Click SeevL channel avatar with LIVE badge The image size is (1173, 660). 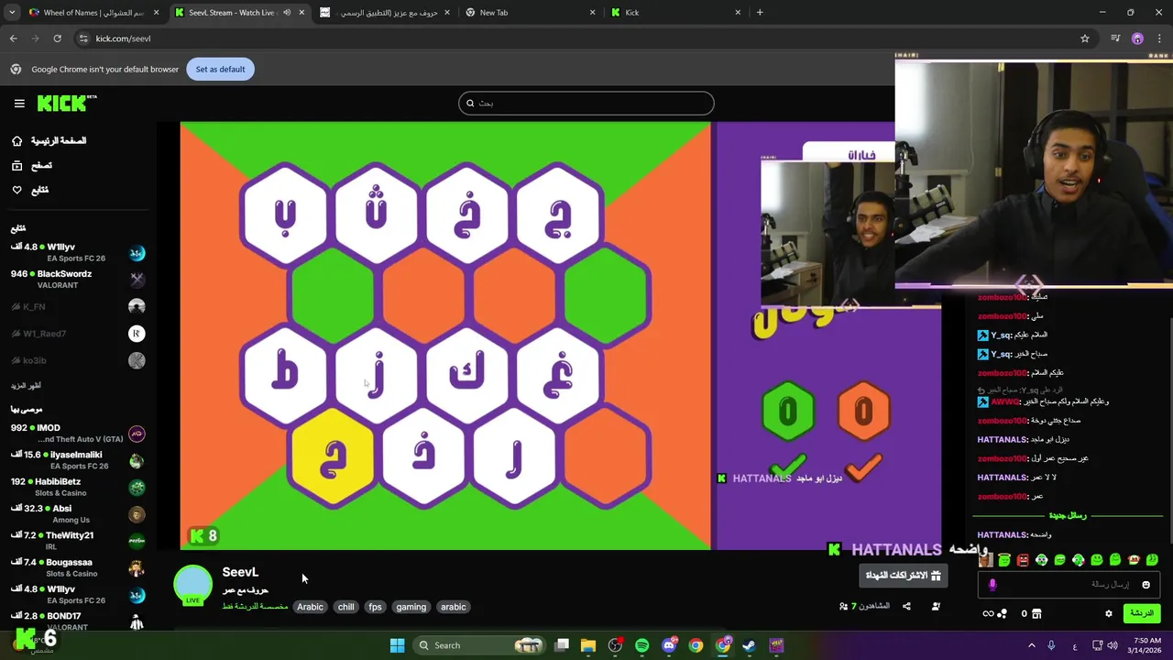click(x=193, y=586)
